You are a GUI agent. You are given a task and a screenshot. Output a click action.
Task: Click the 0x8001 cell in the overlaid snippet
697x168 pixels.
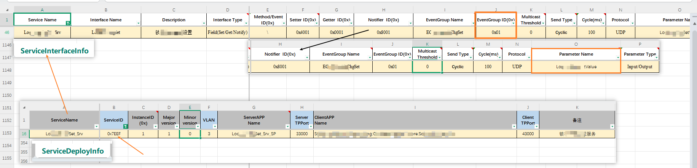tap(280, 67)
